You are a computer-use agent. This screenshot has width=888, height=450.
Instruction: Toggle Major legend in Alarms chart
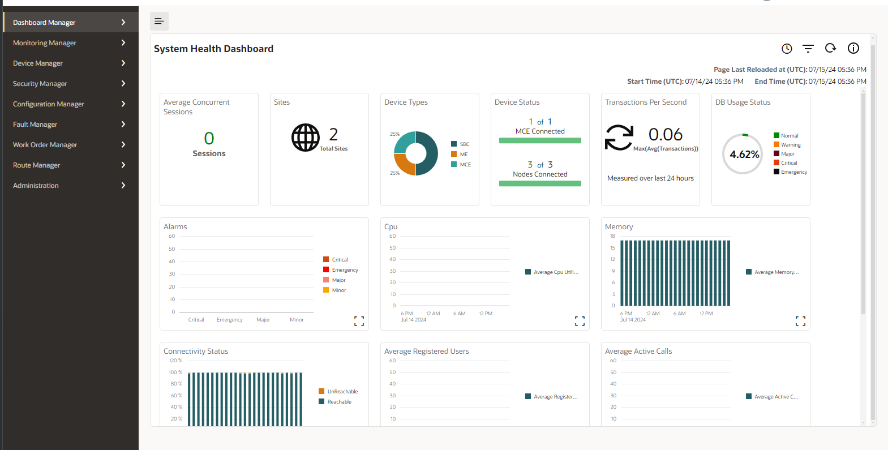point(334,280)
